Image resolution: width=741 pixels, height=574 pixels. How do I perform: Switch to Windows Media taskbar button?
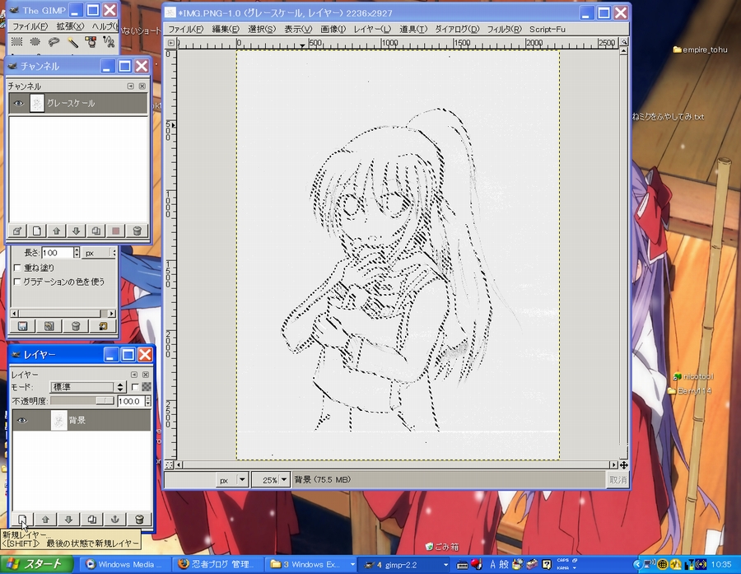click(x=123, y=565)
